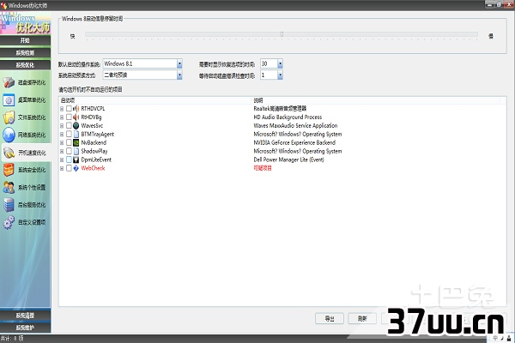Select 'Dell Power Manager Lite (Event)' description
This screenshot has height=343, width=515.
(288, 159)
